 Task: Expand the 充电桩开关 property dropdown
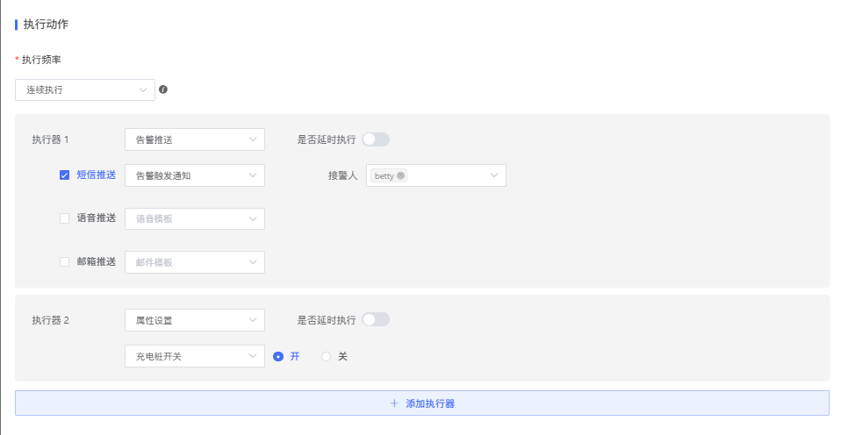coord(194,356)
